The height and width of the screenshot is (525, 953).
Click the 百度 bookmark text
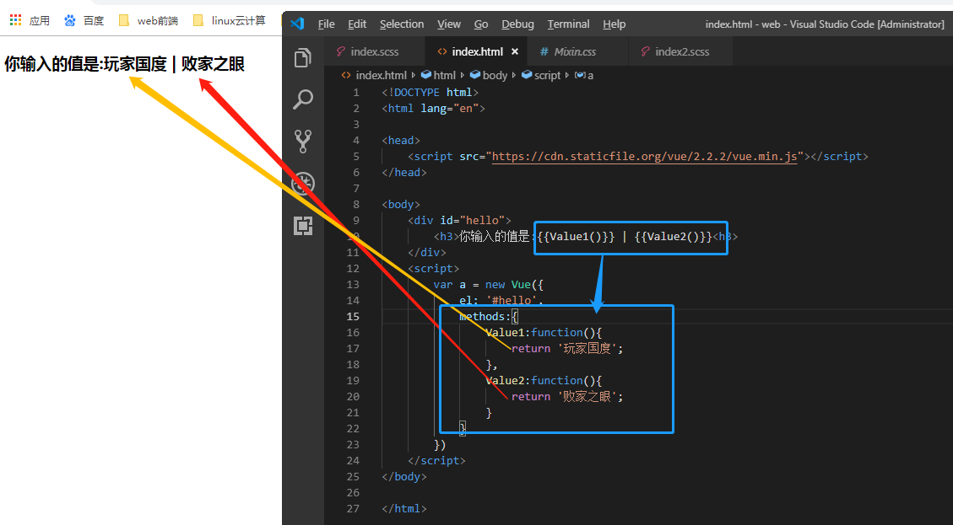tap(94, 20)
